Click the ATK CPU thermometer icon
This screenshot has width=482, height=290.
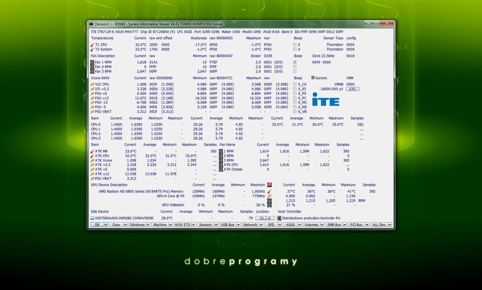click(92, 156)
